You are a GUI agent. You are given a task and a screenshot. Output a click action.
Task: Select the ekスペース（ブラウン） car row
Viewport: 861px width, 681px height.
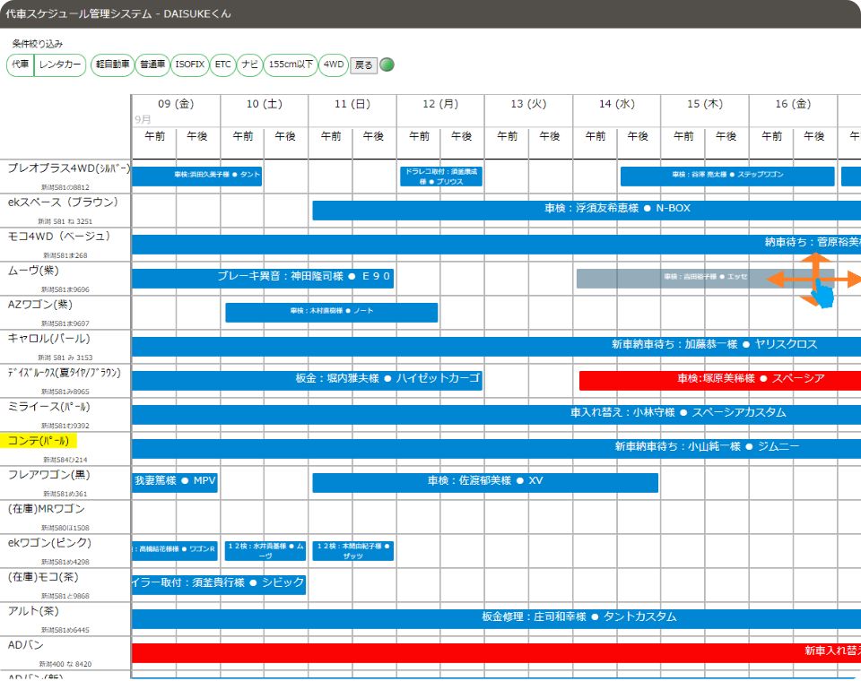[65, 211]
